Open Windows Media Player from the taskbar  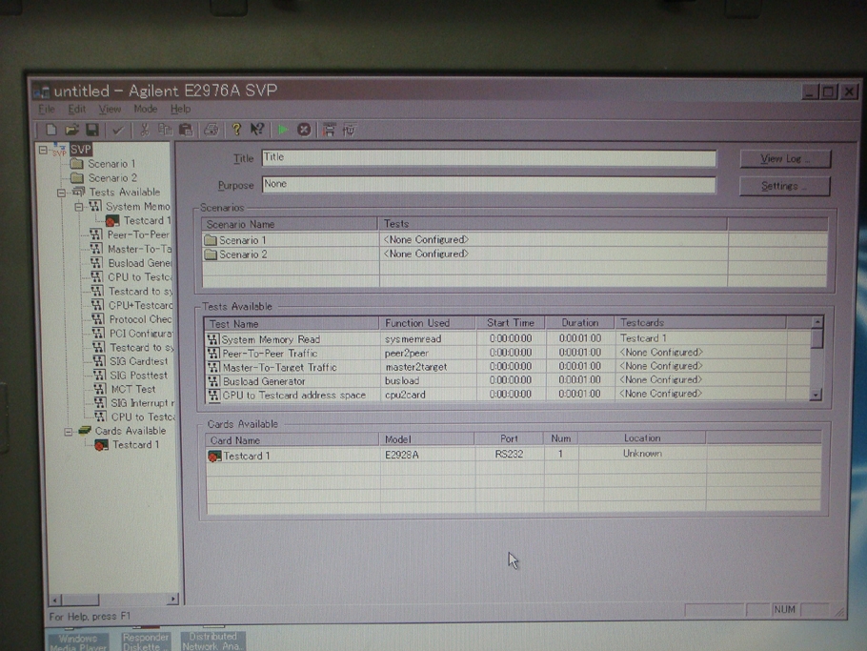pos(78,642)
